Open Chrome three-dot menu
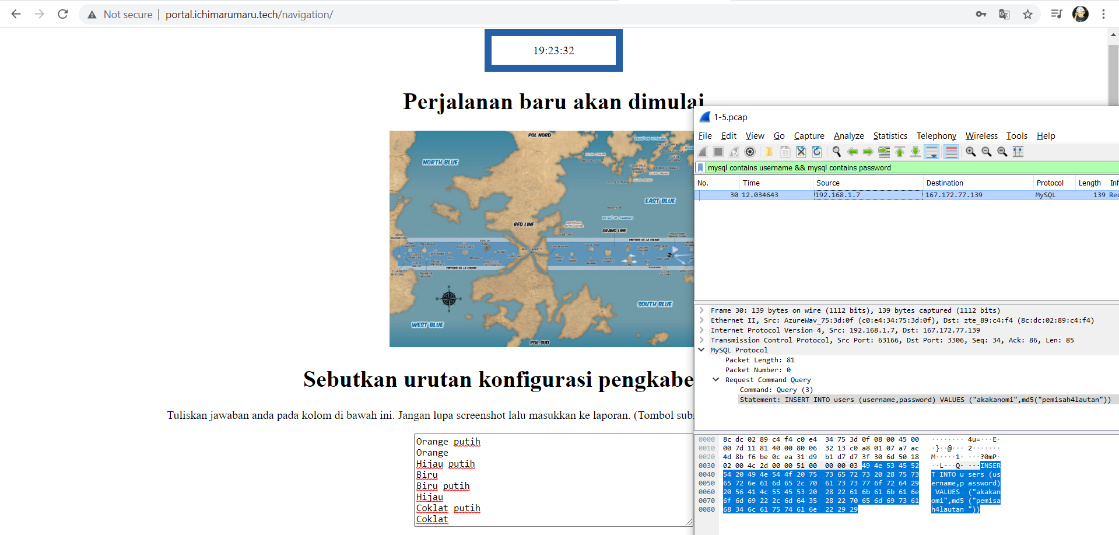 click(1103, 14)
